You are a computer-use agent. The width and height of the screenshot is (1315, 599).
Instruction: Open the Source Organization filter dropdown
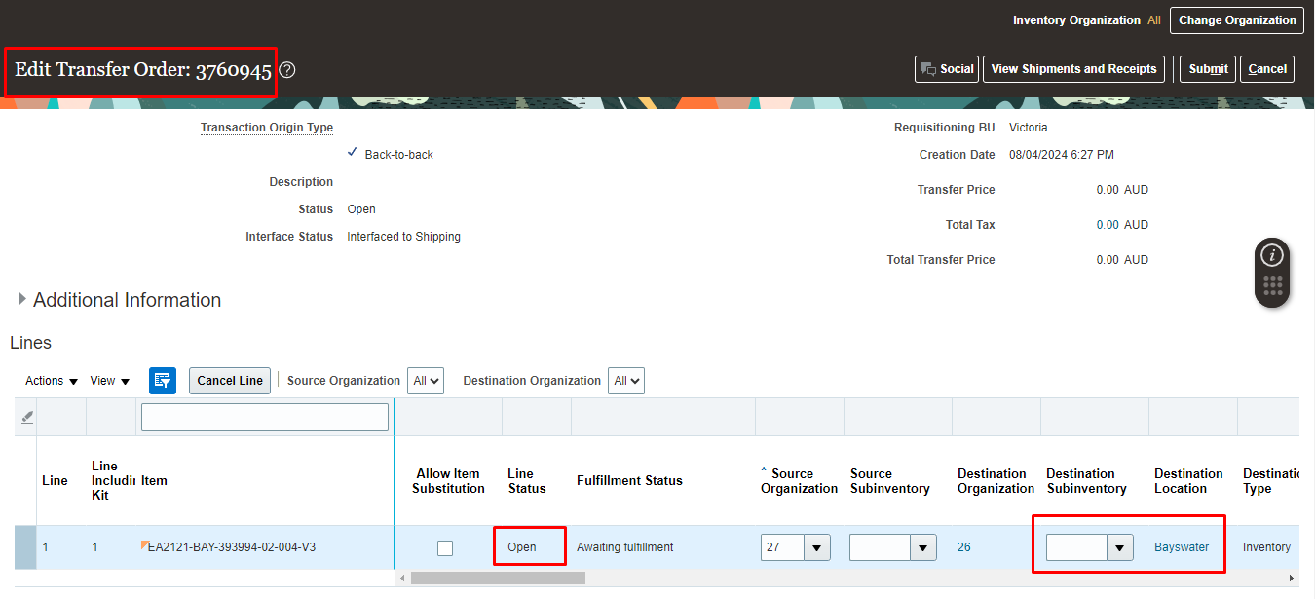(x=426, y=381)
